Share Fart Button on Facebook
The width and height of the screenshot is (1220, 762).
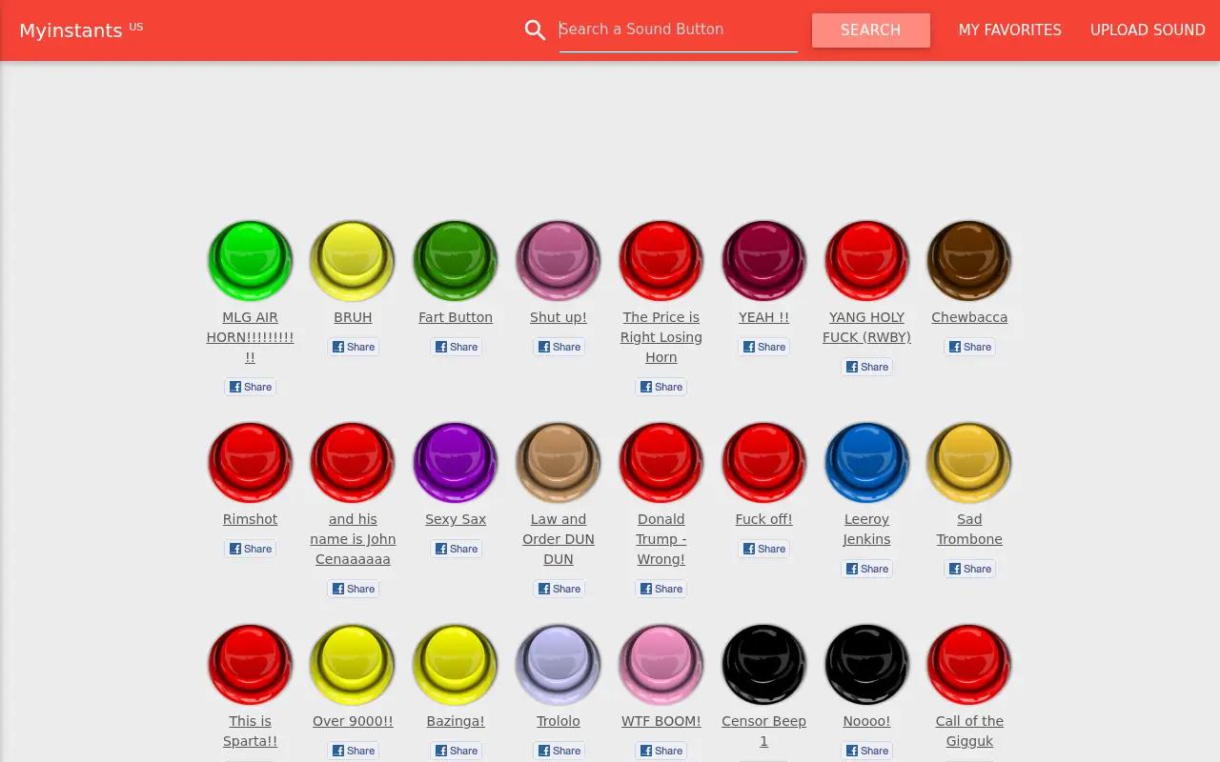456,347
